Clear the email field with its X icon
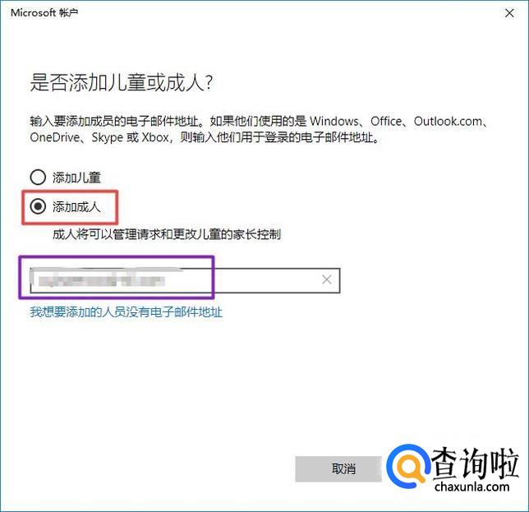This screenshot has height=512, width=529. [x=326, y=279]
